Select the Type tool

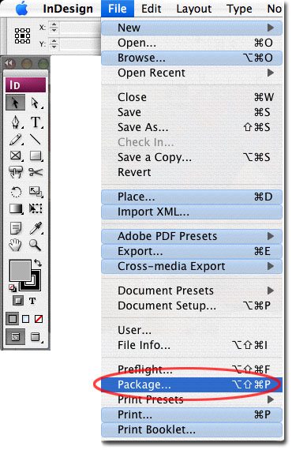(x=36, y=122)
